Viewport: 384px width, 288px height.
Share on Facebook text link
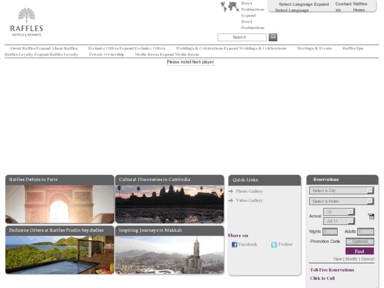point(248,244)
